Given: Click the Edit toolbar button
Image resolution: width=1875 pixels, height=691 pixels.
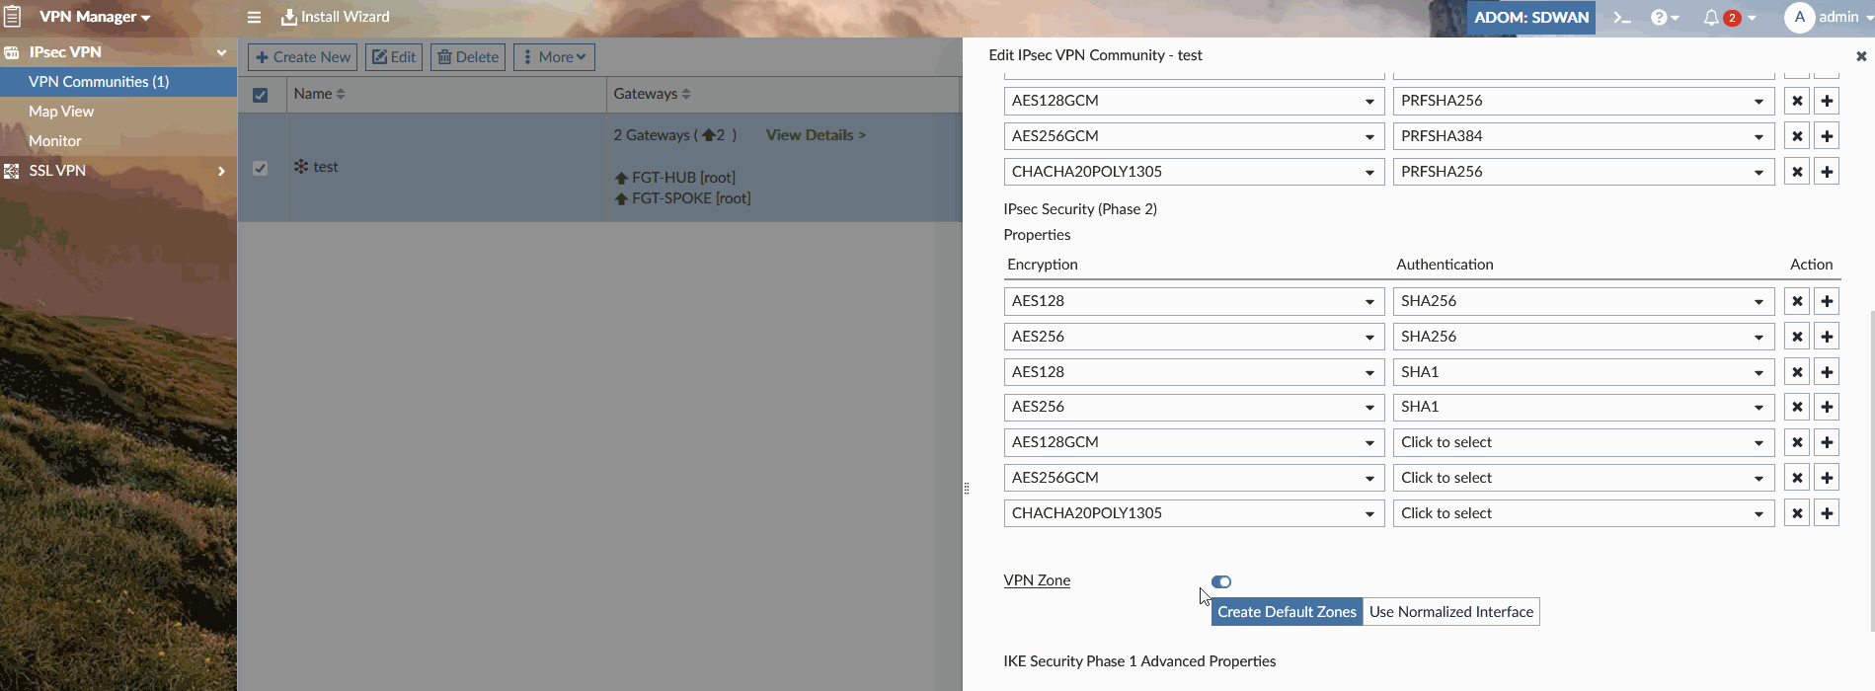Looking at the screenshot, I should (394, 57).
